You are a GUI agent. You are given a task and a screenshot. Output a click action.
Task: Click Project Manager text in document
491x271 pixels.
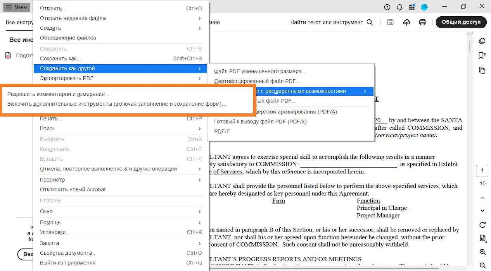point(378,215)
